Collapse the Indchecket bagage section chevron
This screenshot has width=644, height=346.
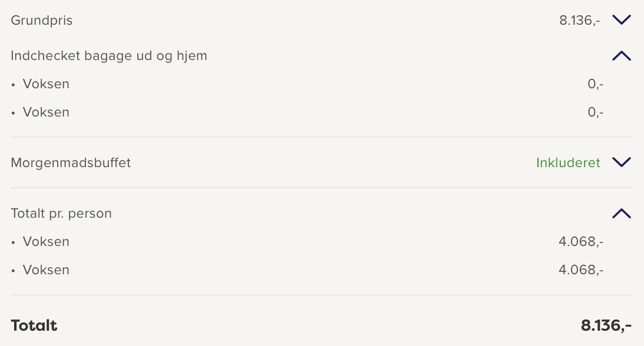pyautogui.click(x=621, y=56)
